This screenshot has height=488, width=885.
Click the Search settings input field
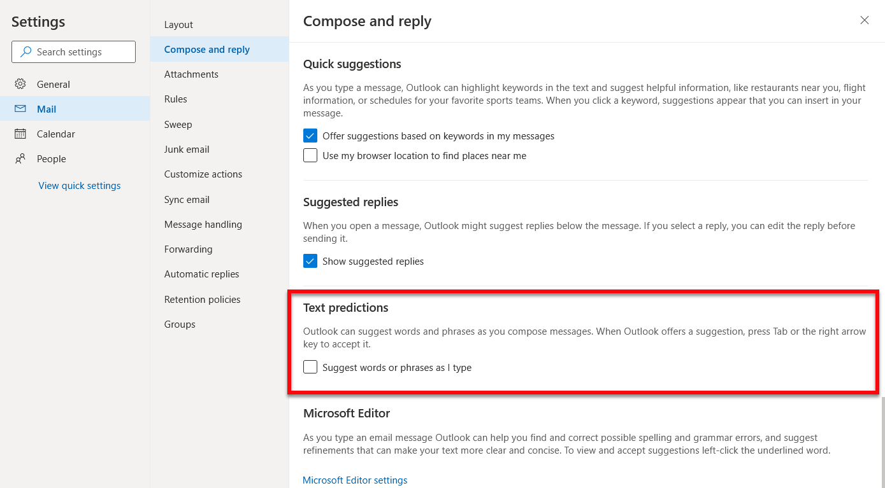[73, 52]
